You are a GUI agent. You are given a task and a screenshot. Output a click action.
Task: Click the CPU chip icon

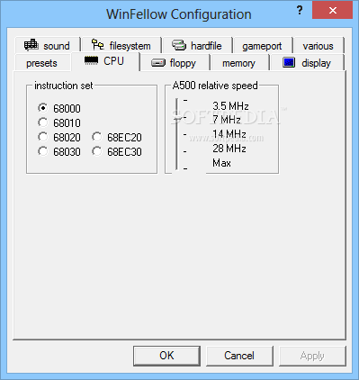(91, 60)
